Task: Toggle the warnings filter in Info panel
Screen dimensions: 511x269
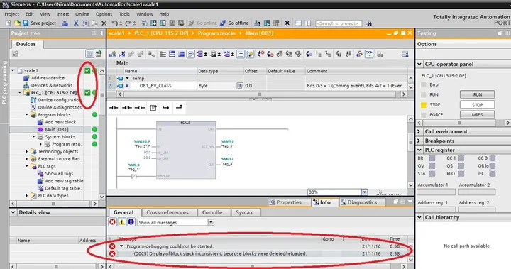Action: coord(121,222)
